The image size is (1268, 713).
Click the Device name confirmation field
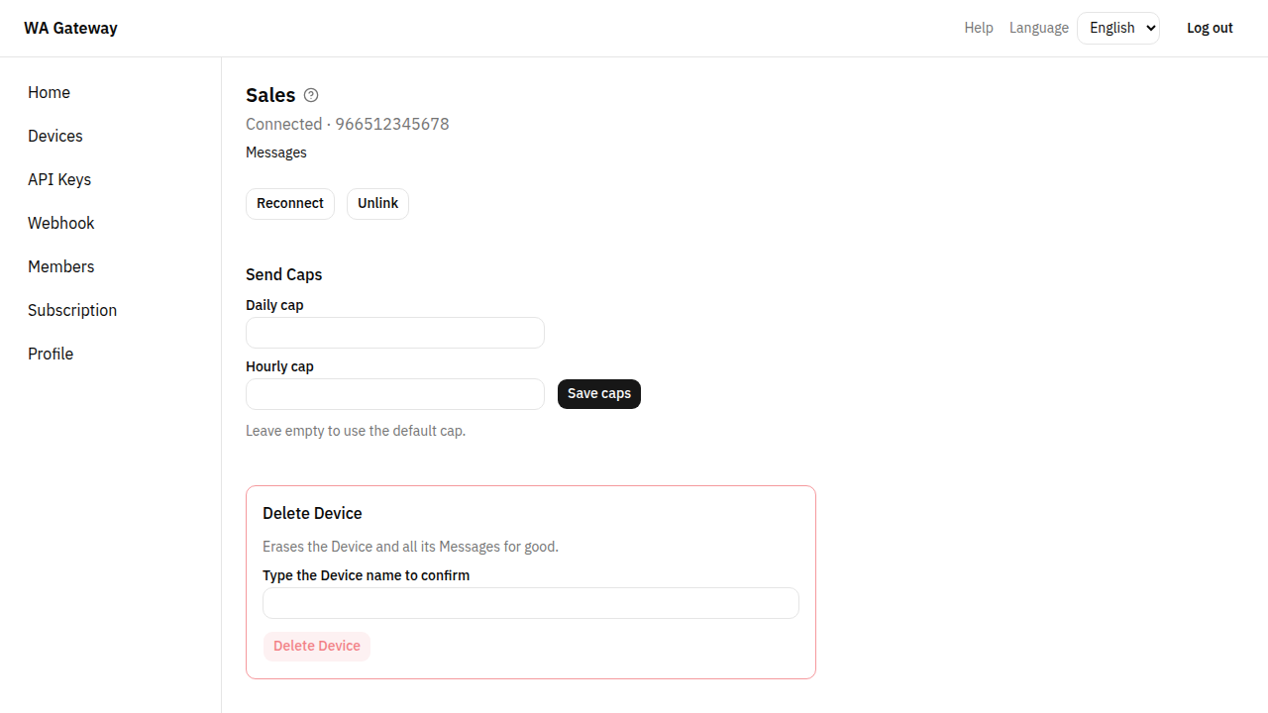coord(531,603)
